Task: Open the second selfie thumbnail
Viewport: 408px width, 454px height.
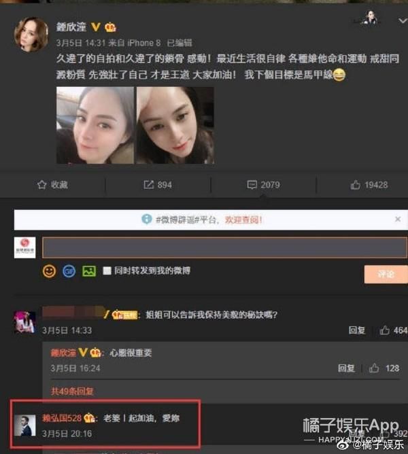Action: tap(175, 125)
